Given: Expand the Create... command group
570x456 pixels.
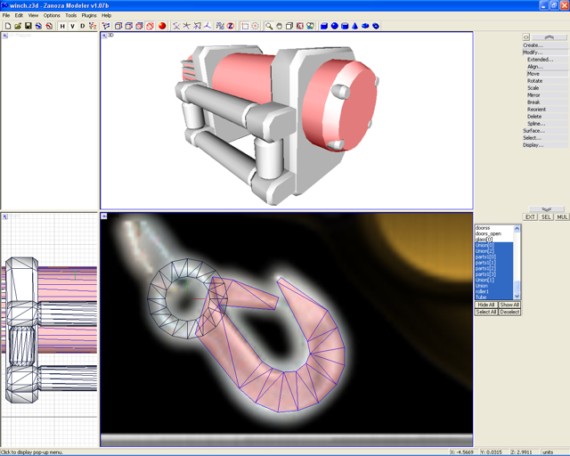Looking at the screenshot, I should [533, 45].
